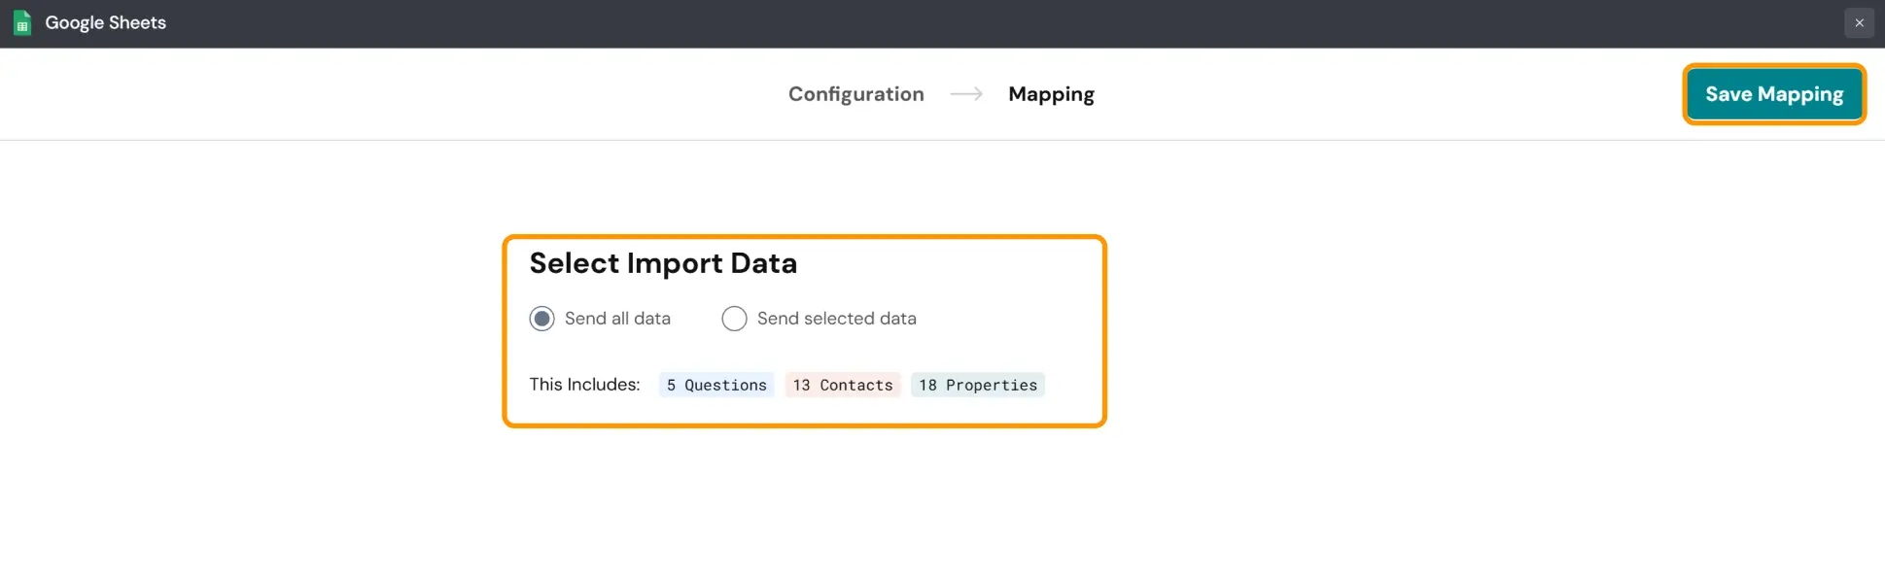Open the Mapping step
Screen dimensions: 1885x578
coord(1051,94)
